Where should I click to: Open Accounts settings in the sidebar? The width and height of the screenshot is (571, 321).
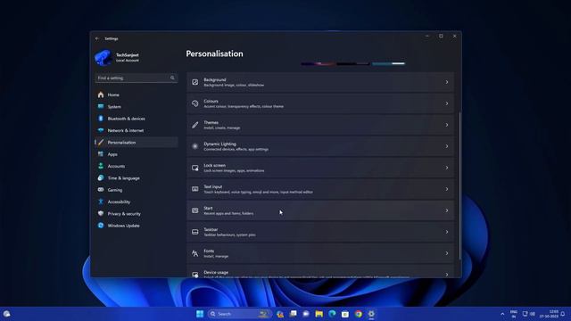point(137,166)
